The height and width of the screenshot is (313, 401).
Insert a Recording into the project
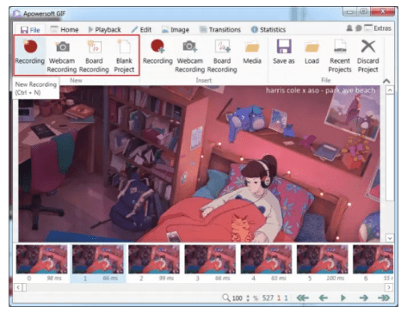[157, 52]
